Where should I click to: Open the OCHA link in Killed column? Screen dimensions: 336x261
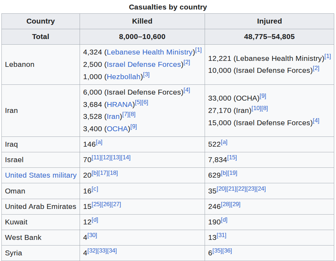(117, 129)
